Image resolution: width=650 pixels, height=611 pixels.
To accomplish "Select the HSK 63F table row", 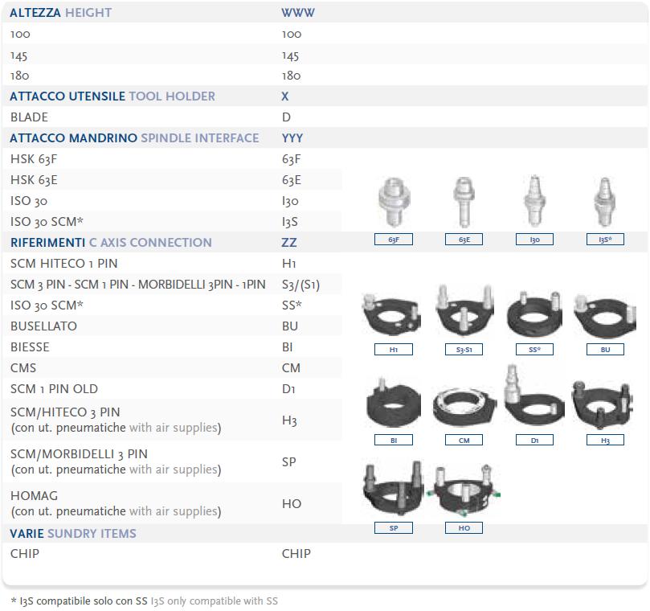I will (35, 159).
